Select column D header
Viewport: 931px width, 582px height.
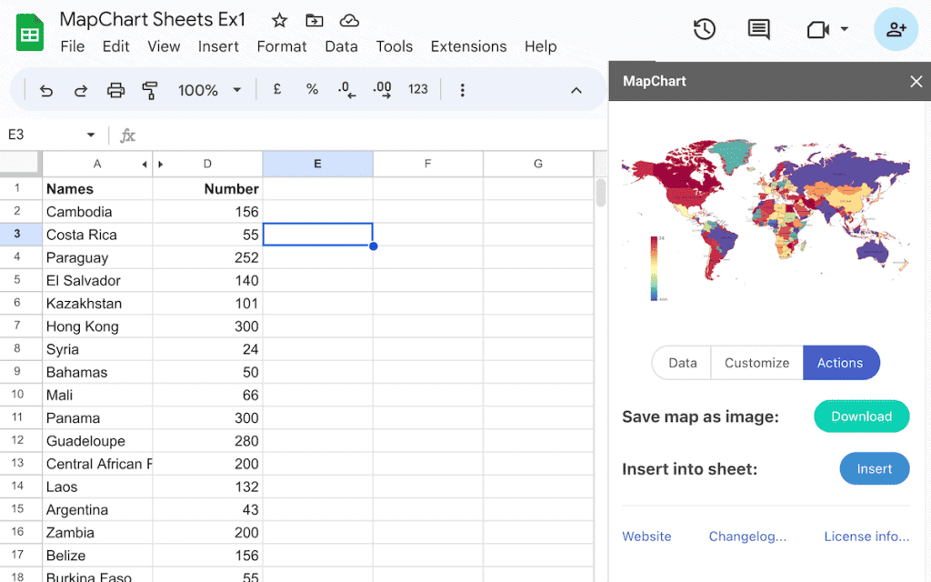point(207,164)
